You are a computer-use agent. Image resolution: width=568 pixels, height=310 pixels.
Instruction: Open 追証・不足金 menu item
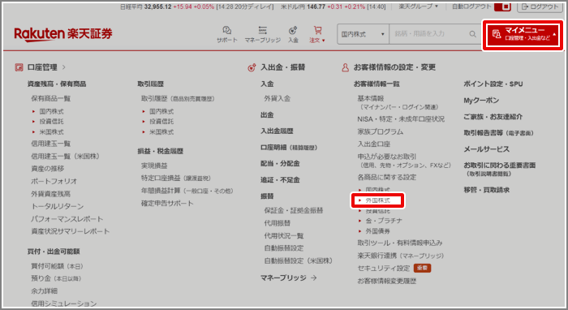coord(280,180)
